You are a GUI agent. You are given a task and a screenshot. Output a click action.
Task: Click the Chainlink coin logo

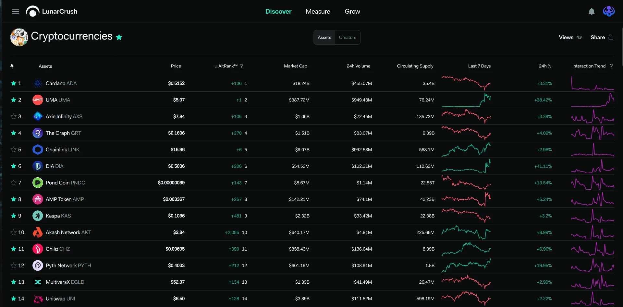(38, 149)
